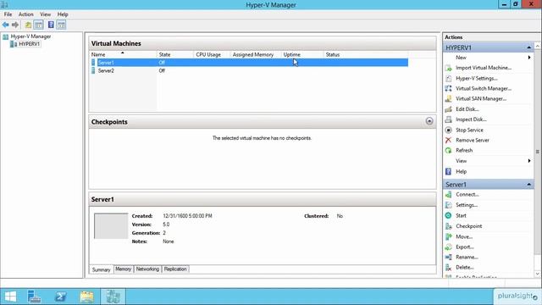Click the Actions pane scroll up arrow
Screen dimensions: 542x305
pos(538,46)
